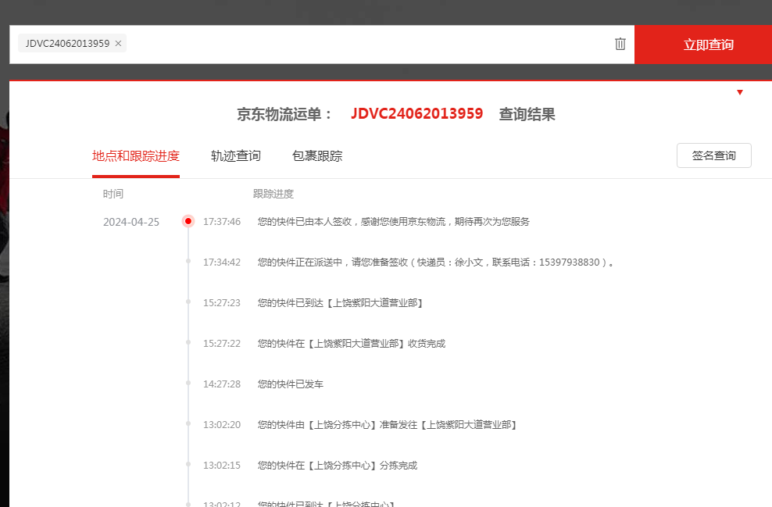Select the 地点和跟踪进度 tab
This screenshot has width=772, height=507.
(136, 156)
